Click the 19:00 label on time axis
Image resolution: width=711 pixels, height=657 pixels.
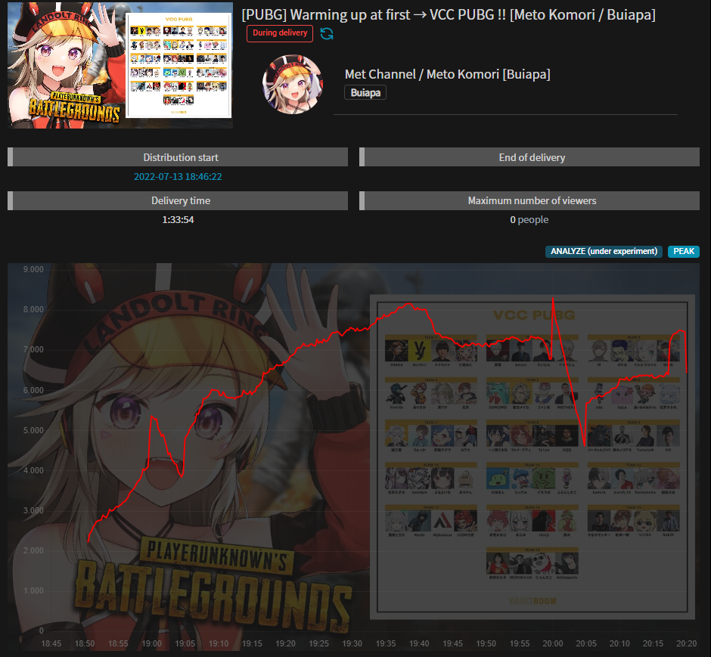pos(151,643)
